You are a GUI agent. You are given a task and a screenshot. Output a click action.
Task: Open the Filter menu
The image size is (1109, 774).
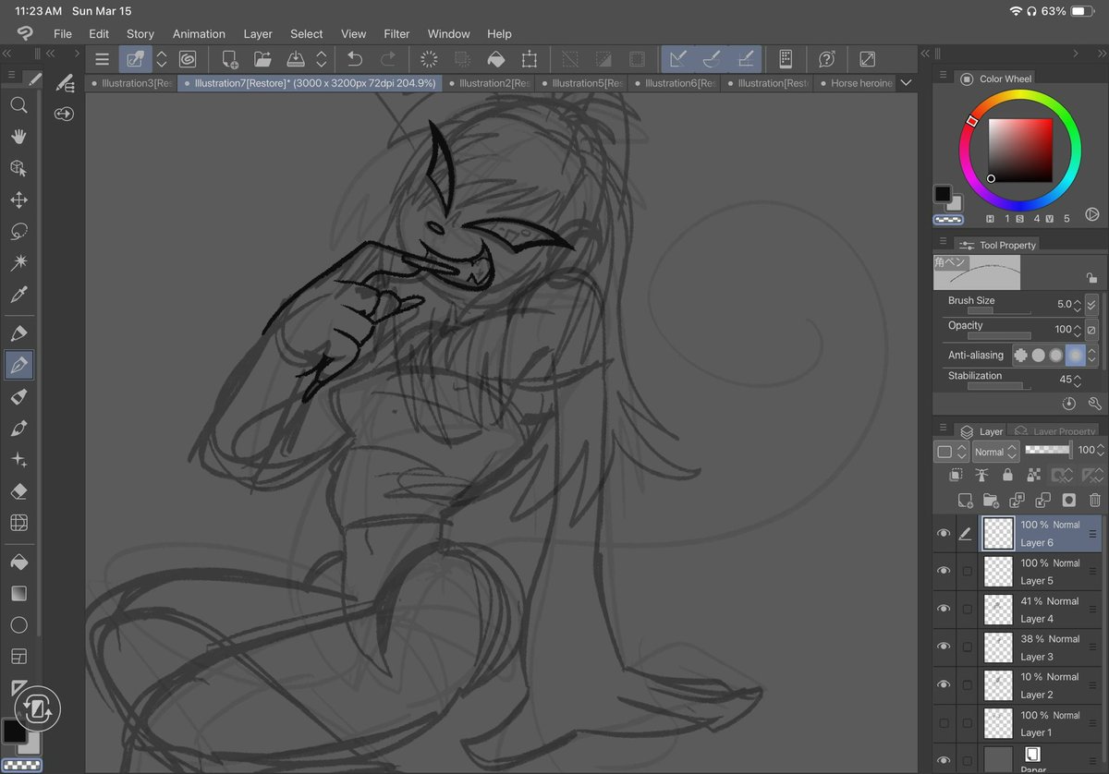point(396,33)
